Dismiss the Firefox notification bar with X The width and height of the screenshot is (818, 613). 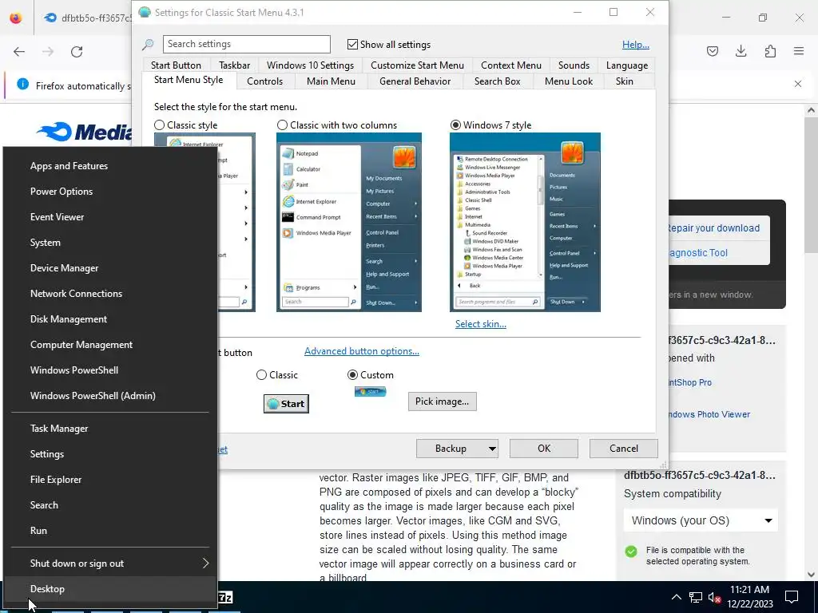click(x=798, y=83)
